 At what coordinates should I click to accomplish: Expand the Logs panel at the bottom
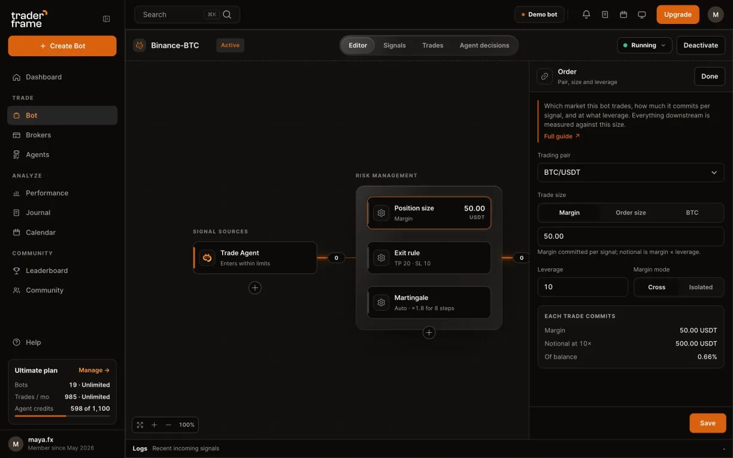(429, 448)
